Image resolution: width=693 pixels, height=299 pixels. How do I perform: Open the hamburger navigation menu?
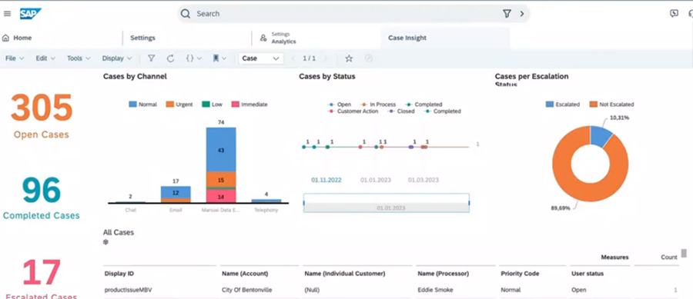coord(7,14)
